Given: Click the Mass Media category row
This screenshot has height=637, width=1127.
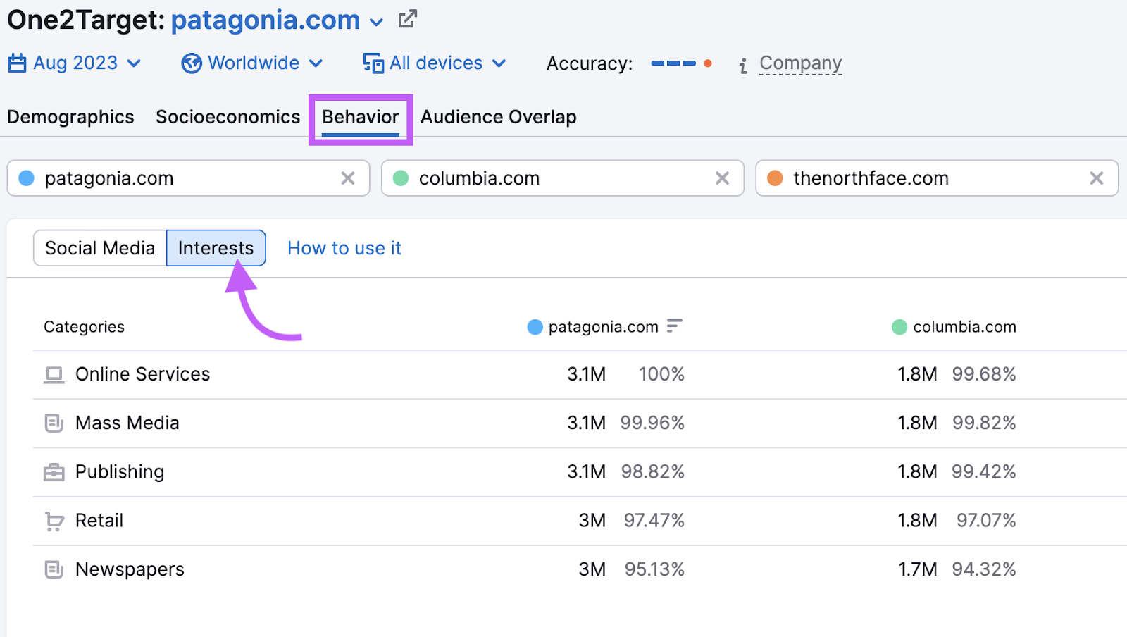Looking at the screenshot, I should (x=579, y=423).
